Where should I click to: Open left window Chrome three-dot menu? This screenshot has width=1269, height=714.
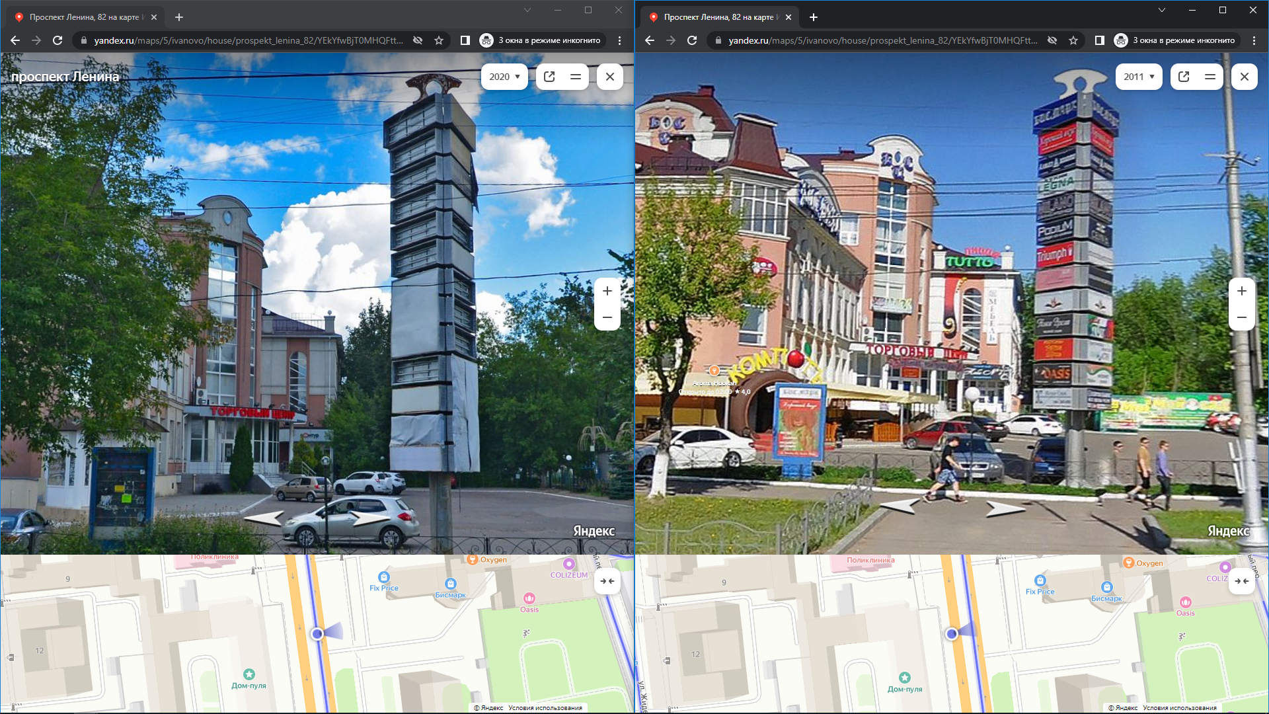coord(619,40)
